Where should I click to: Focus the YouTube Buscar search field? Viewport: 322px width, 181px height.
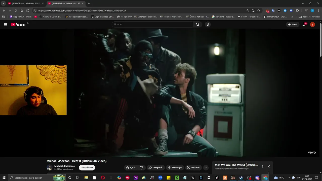click(152, 24)
